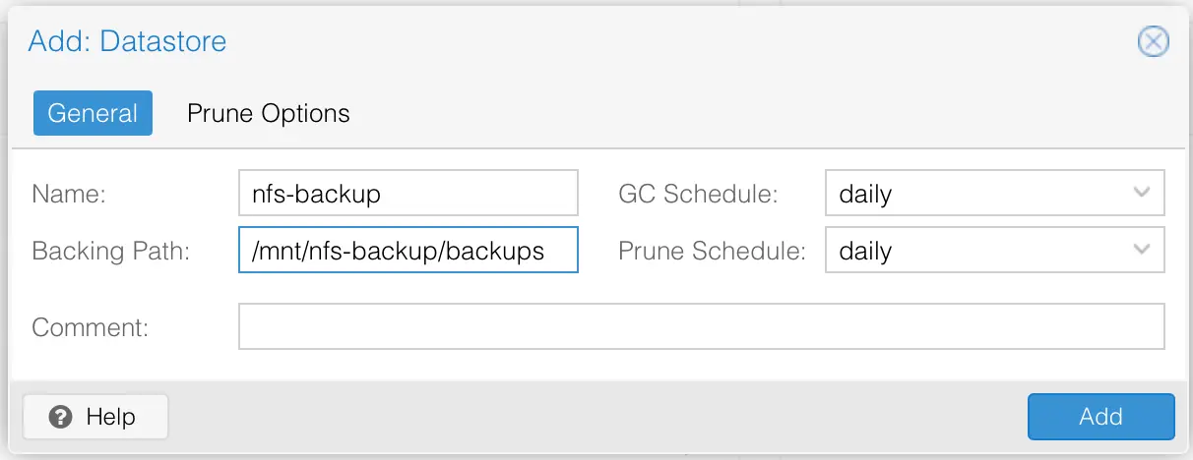Image resolution: width=1193 pixels, height=460 pixels.
Task: Click the Comment: label
Action: (x=90, y=327)
